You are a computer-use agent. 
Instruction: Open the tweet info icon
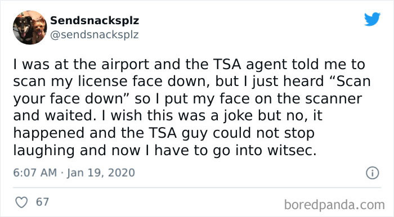(372, 173)
